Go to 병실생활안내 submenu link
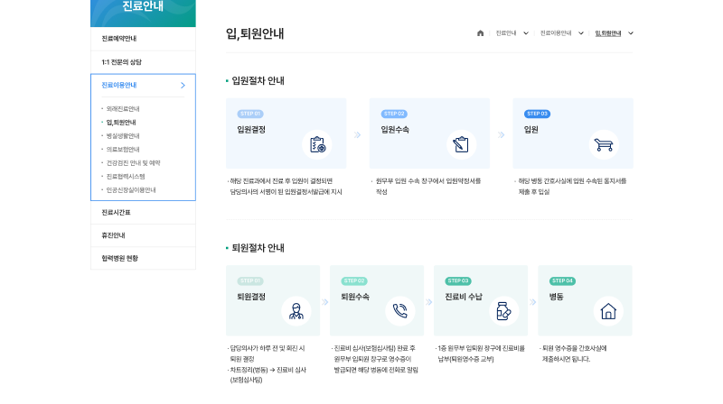The image size is (723, 404). point(123,136)
